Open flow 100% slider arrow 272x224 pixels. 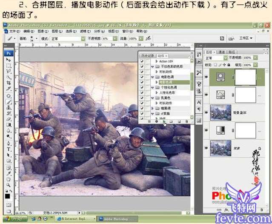[141, 38]
